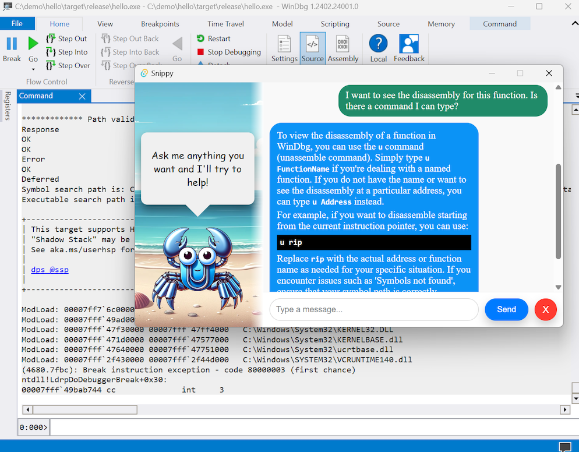Click the user's green chat message
This screenshot has width=579, height=452.
pos(443,100)
